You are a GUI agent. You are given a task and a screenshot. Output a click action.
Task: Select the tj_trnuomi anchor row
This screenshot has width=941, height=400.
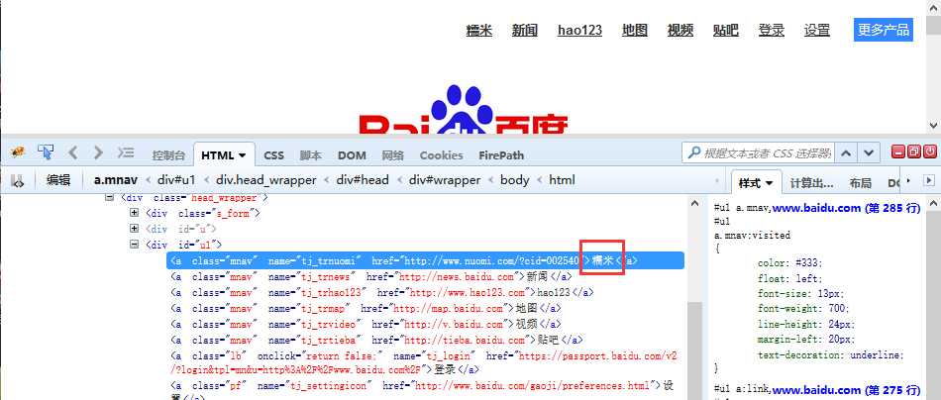click(x=425, y=260)
